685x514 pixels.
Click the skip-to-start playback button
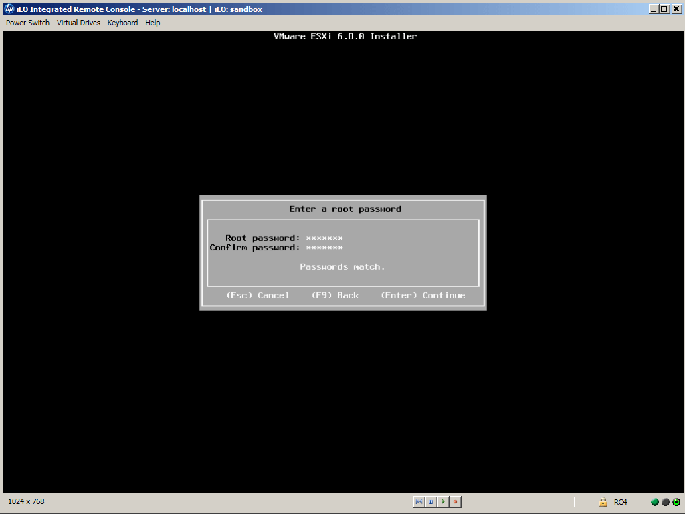click(419, 501)
